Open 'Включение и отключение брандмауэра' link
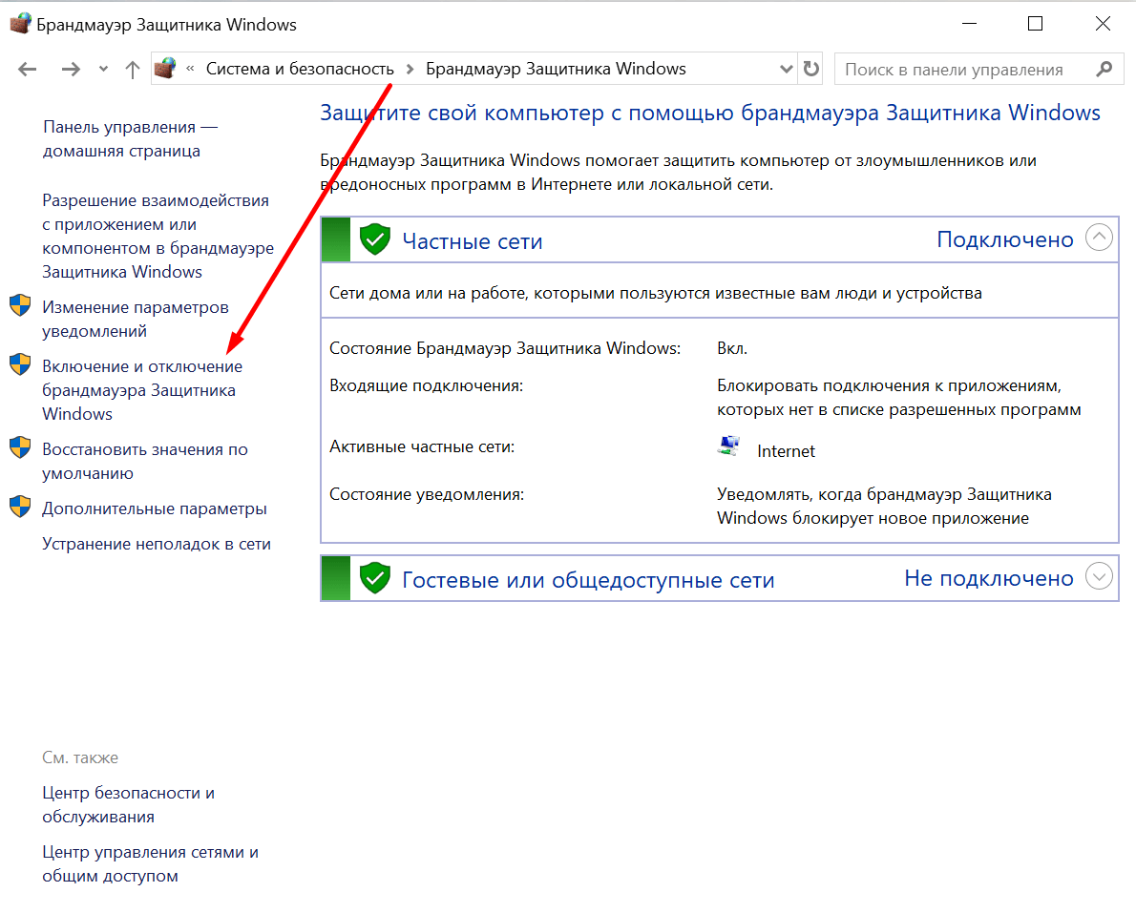 (x=142, y=390)
